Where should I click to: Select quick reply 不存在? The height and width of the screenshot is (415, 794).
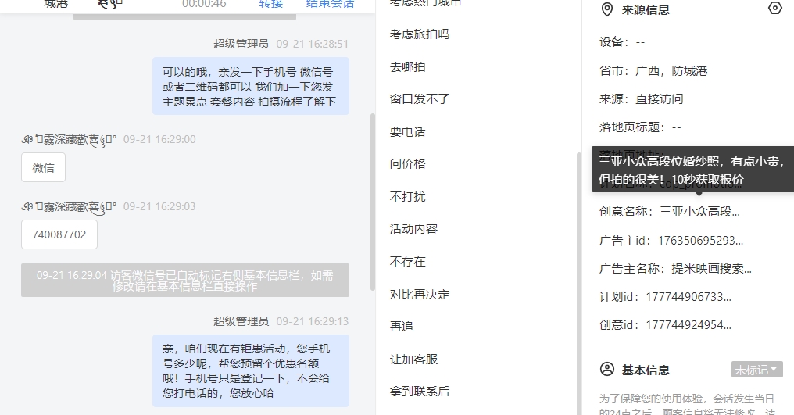[x=407, y=262]
